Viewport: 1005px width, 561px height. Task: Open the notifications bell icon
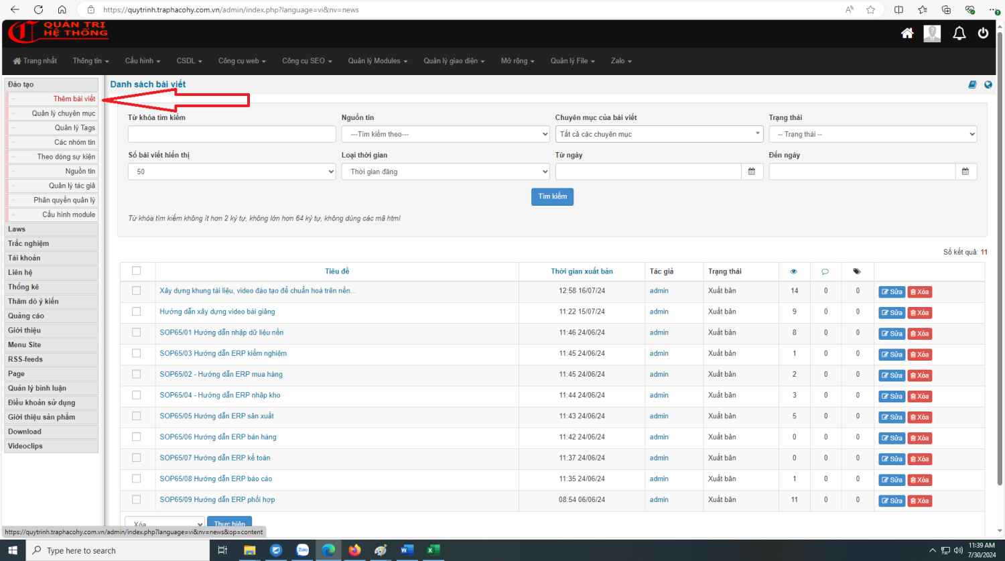coord(959,34)
